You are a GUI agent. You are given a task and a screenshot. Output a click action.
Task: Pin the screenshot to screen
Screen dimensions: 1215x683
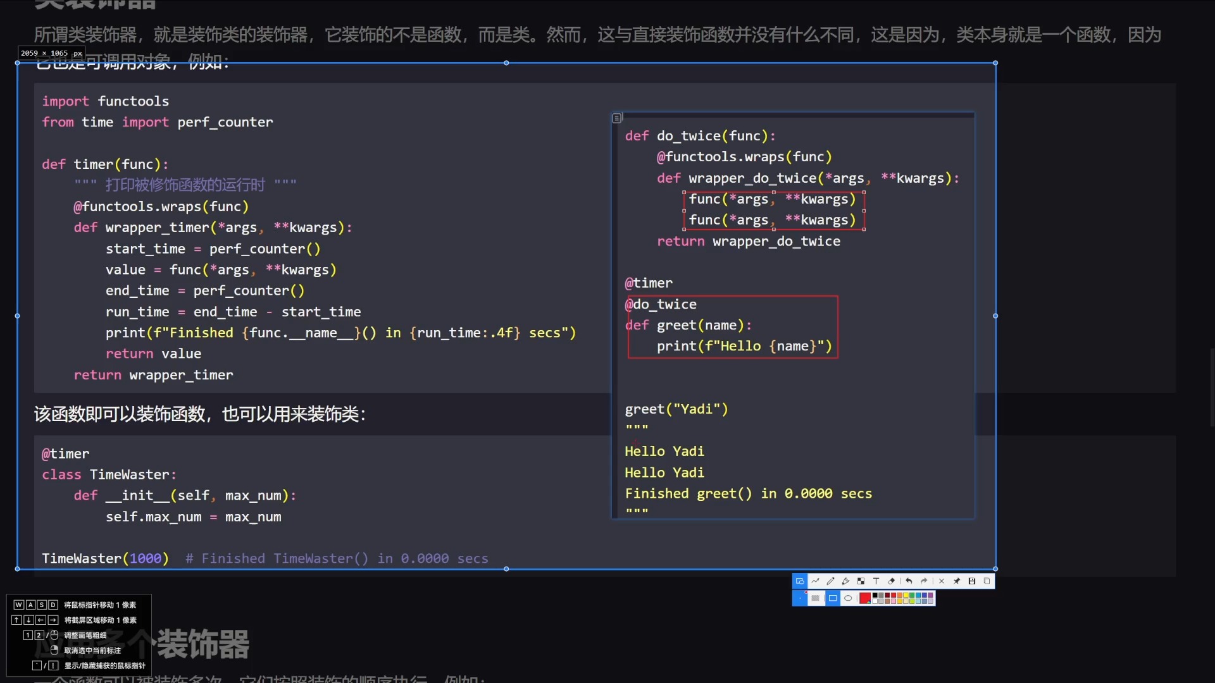(956, 581)
